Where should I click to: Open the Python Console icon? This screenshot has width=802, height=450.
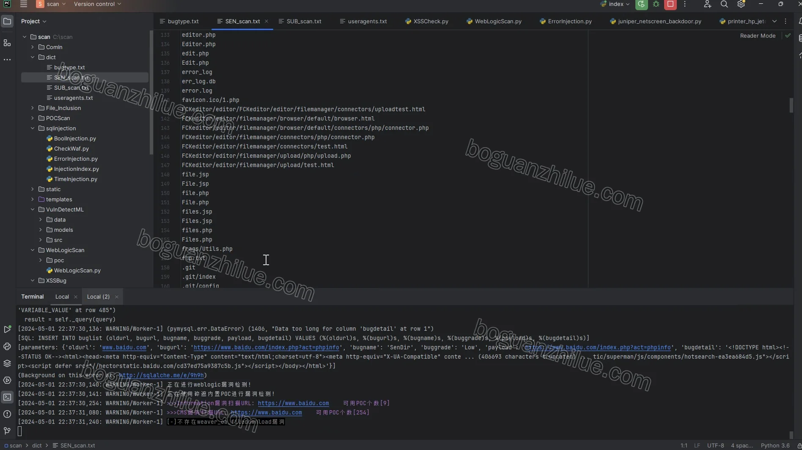7,346
